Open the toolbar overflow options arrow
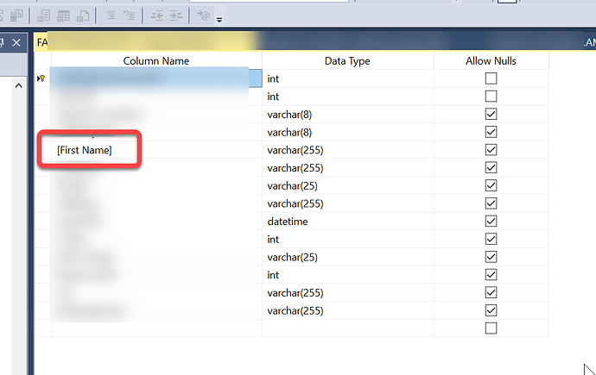Image resolution: width=596 pixels, height=375 pixels. click(x=219, y=19)
